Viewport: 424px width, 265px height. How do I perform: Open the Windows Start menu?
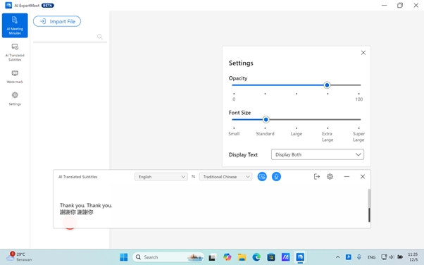click(x=123, y=257)
